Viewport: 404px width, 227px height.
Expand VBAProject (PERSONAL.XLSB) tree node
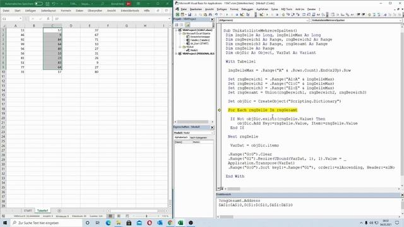point(177,54)
